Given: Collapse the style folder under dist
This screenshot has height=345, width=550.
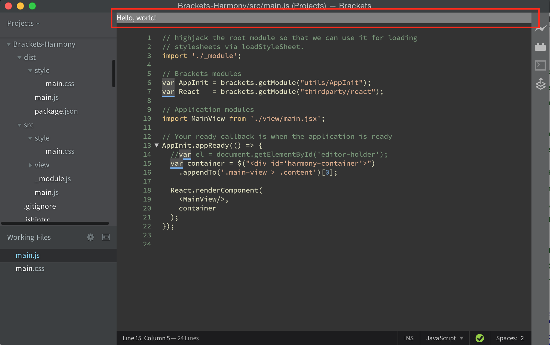Looking at the screenshot, I should click(x=30, y=71).
